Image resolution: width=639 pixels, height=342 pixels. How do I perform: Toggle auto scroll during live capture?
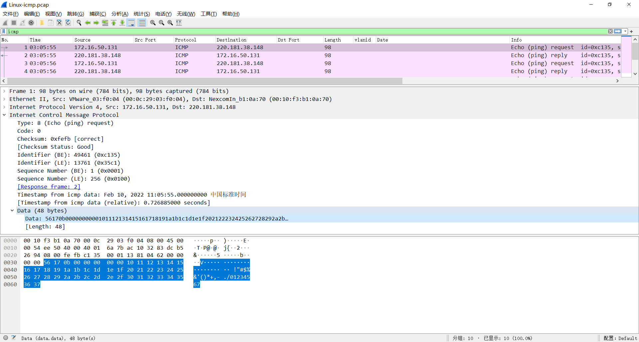pyautogui.click(x=131, y=23)
